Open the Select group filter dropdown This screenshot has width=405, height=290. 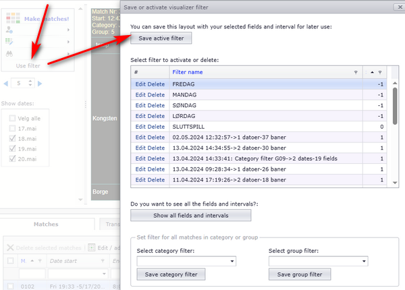(364, 262)
